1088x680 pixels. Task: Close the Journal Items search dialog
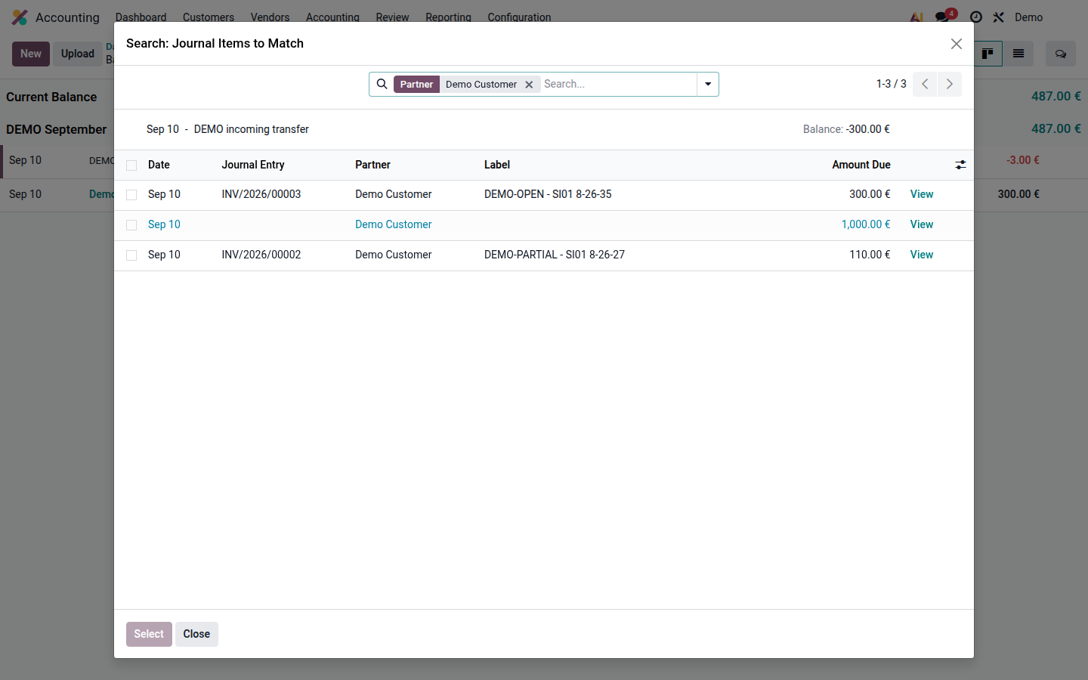click(x=956, y=44)
